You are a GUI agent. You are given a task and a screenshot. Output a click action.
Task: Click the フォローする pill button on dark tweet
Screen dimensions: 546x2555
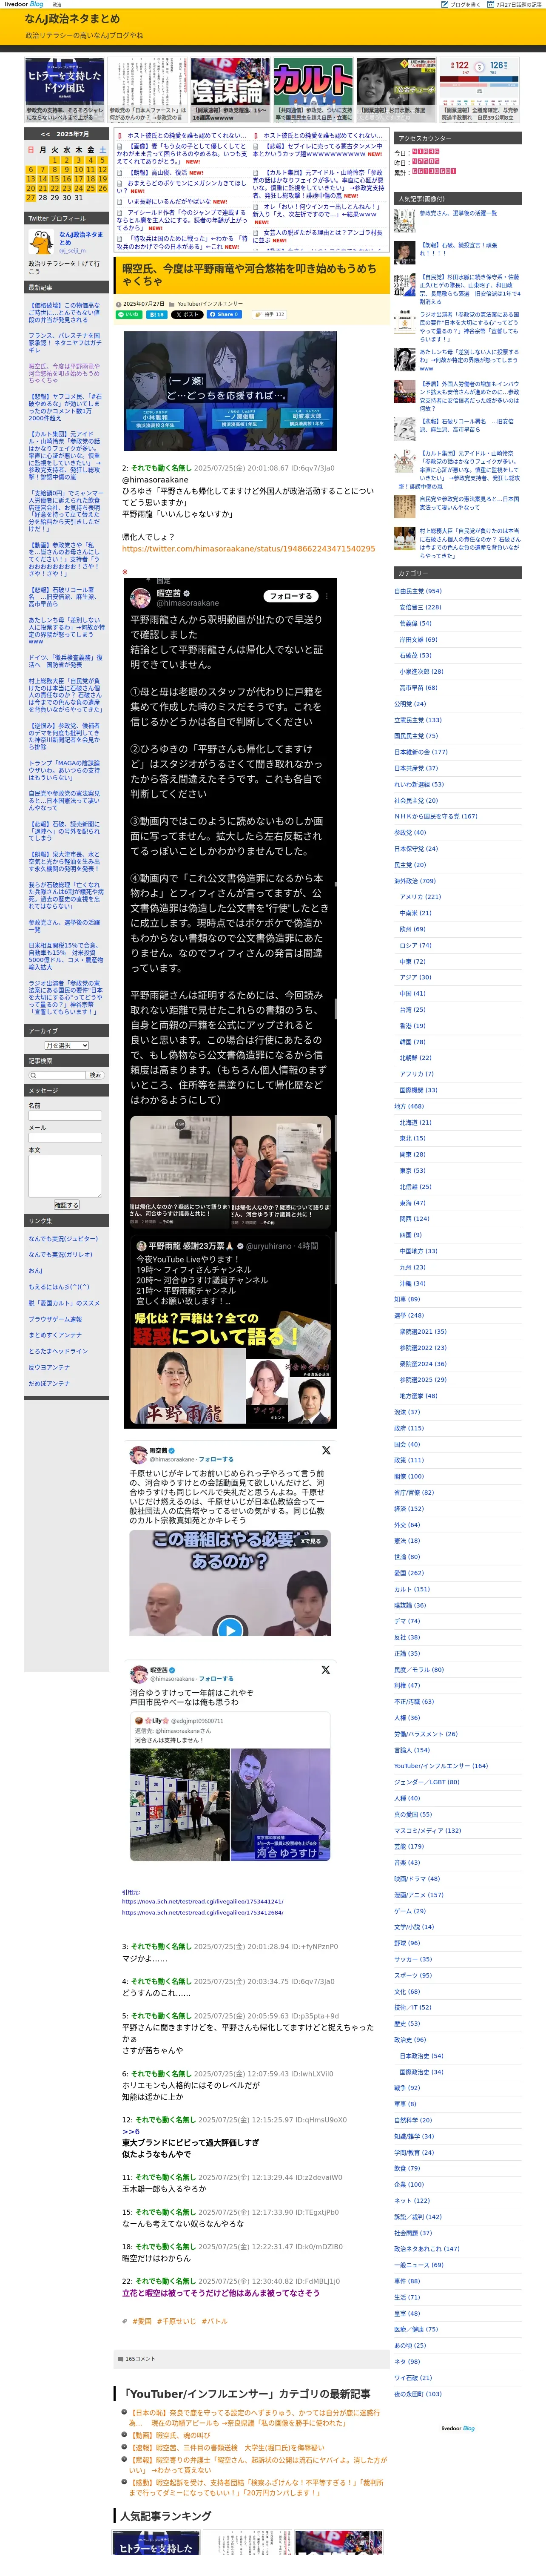[290, 596]
